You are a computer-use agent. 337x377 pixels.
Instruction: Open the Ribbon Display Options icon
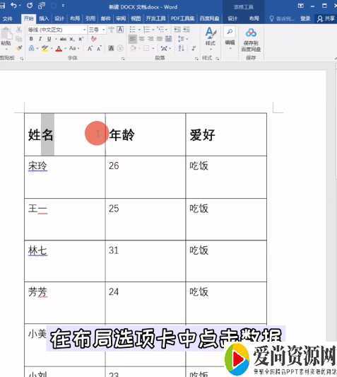click(x=300, y=6)
